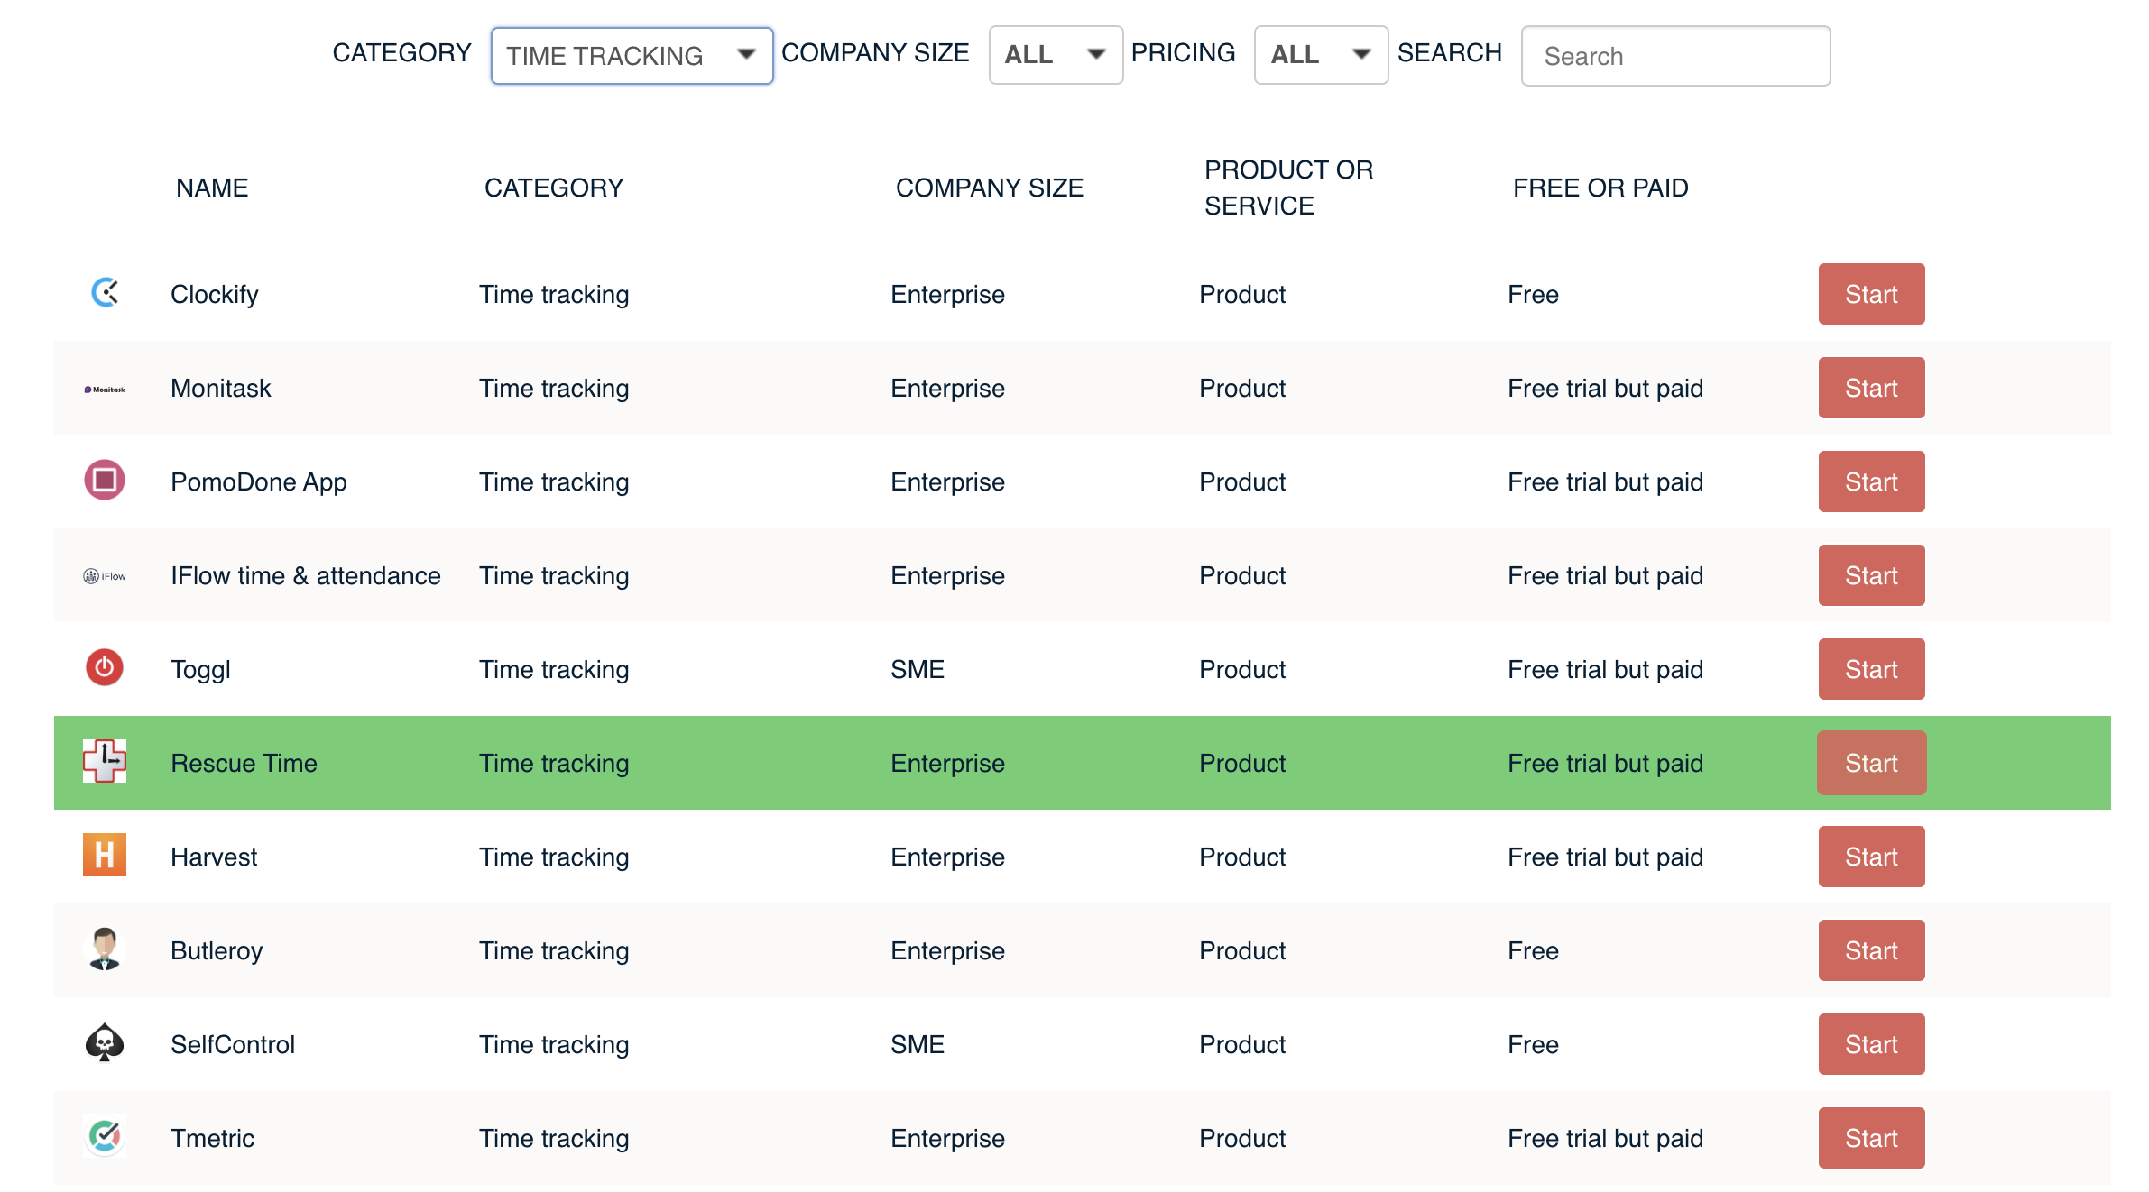This screenshot has height=1192, width=2149.
Task: Click Start for Tmetric
Action: [1871, 1137]
